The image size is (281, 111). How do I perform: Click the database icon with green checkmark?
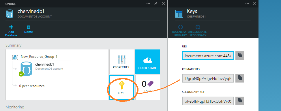coord(26,69)
